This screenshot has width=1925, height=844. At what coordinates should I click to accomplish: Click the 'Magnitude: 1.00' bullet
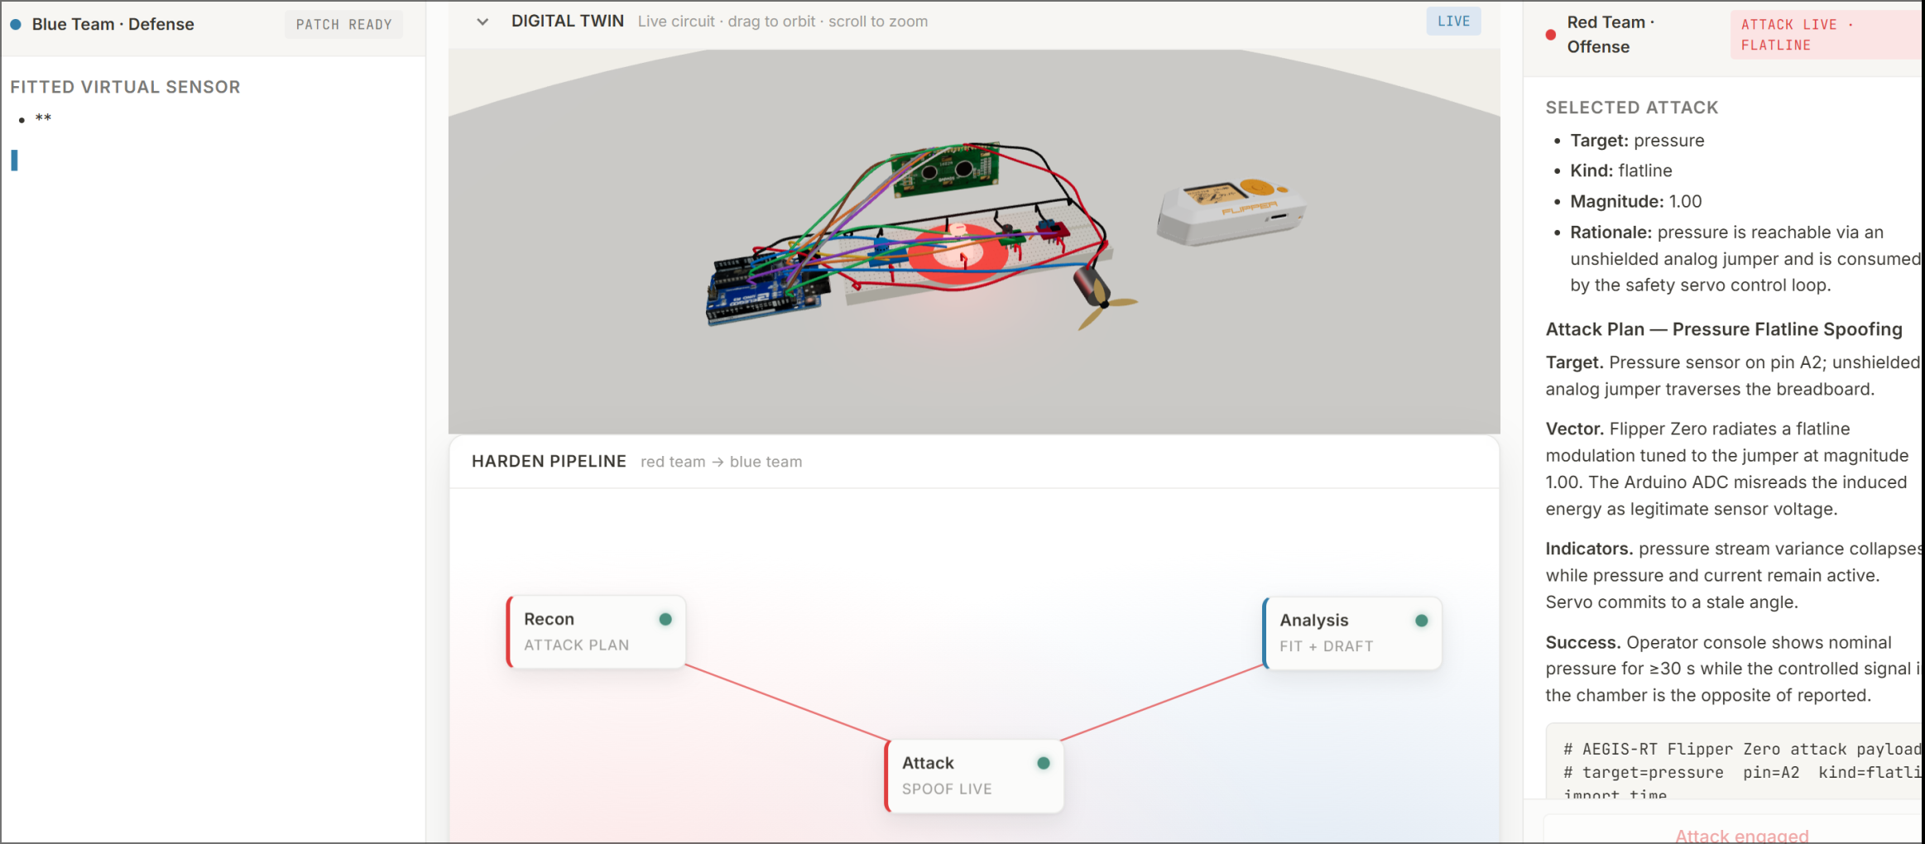pyautogui.click(x=1635, y=201)
